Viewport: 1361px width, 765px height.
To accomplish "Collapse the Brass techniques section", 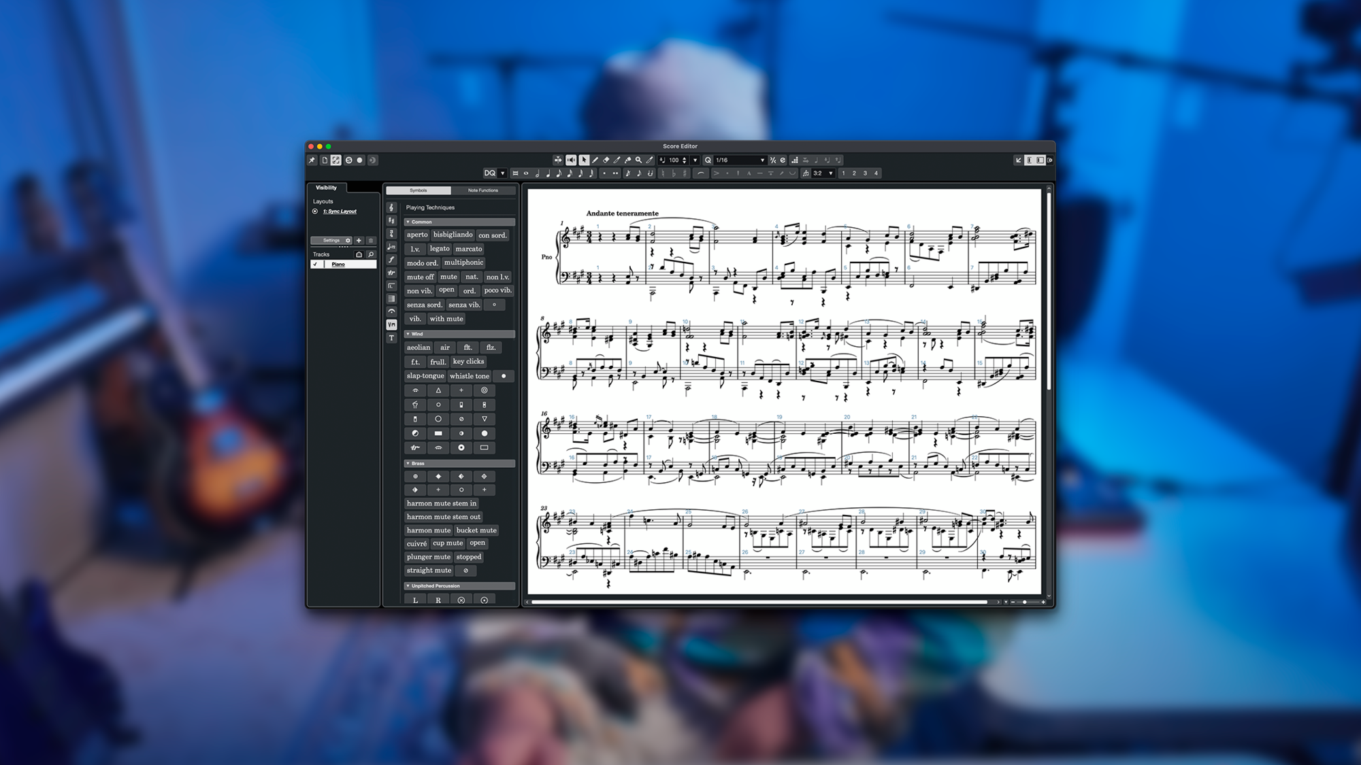I will [x=408, y=464].
